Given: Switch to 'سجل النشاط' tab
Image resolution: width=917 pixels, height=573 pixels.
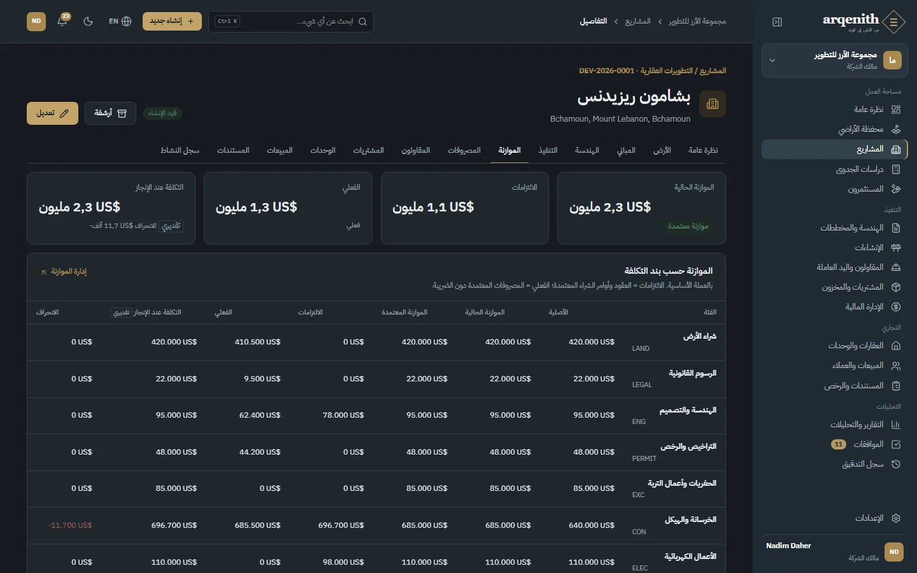Looking at the screenshot, I should pyautogui.click(x=180, y=150).
